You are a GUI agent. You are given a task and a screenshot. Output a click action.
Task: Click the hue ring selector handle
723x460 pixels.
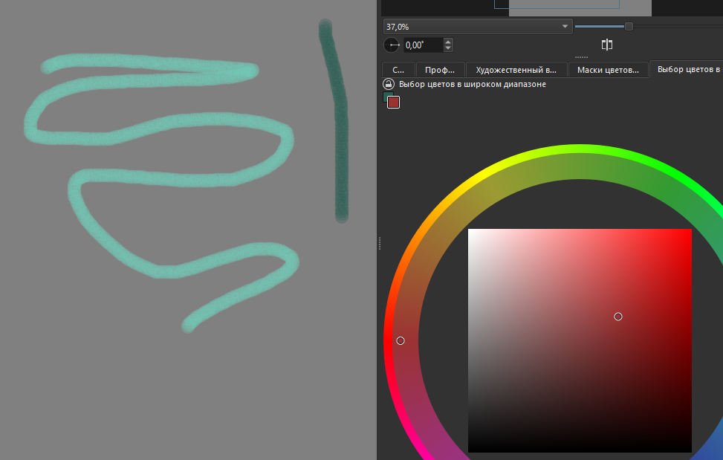pos(401,340)
